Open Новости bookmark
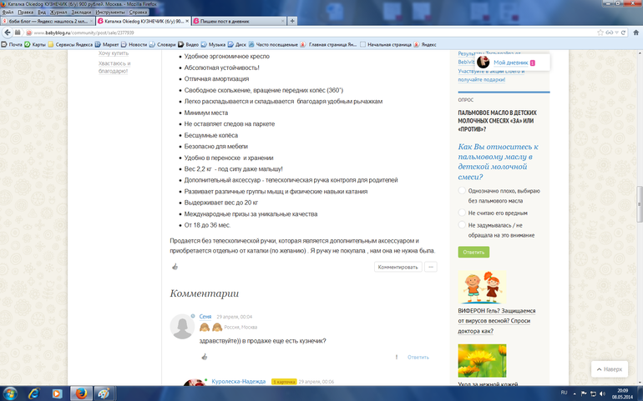This screenshot has height=401, width=643. pos(134,44)
